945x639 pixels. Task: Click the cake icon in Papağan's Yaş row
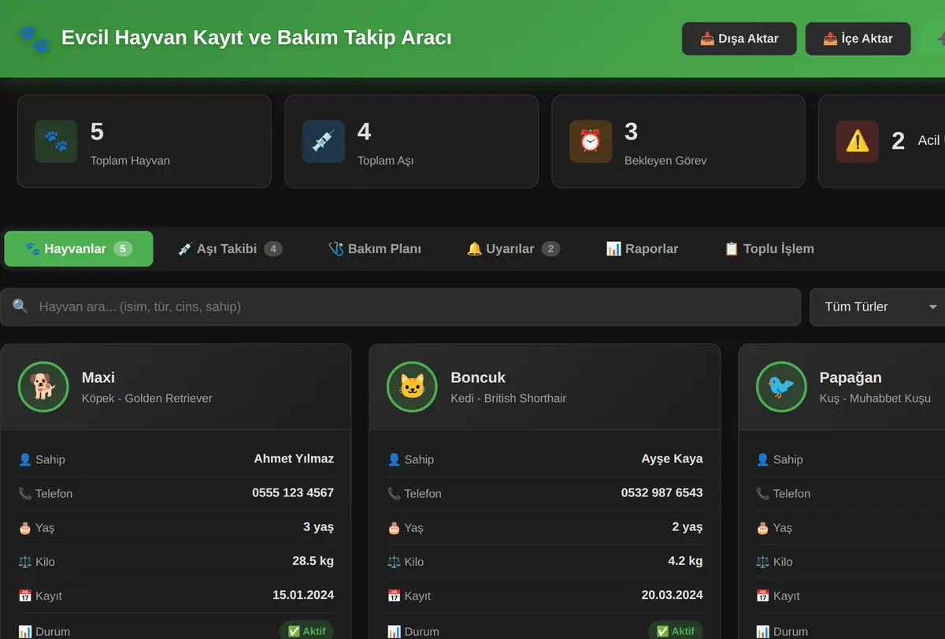click(763, 528)
